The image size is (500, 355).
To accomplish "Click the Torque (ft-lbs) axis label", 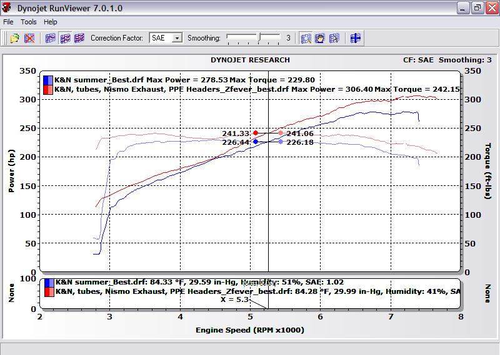I will click(x=487, y=172).
